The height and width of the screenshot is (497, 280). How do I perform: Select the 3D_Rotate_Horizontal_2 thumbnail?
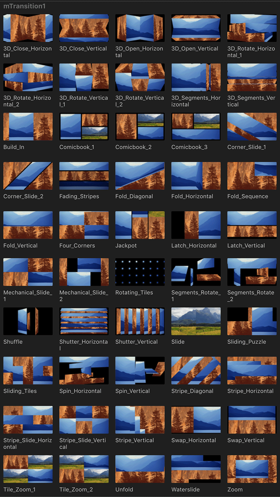[x=28, y=77]
